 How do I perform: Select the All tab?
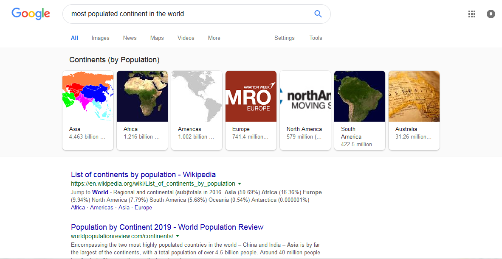pos(75,38)
